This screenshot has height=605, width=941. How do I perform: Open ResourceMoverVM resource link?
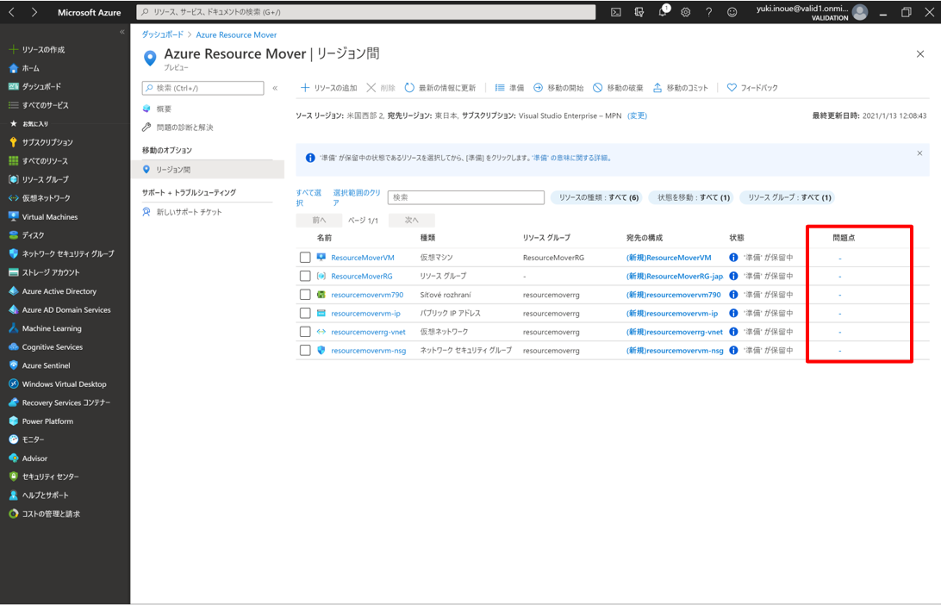point(363,258)
